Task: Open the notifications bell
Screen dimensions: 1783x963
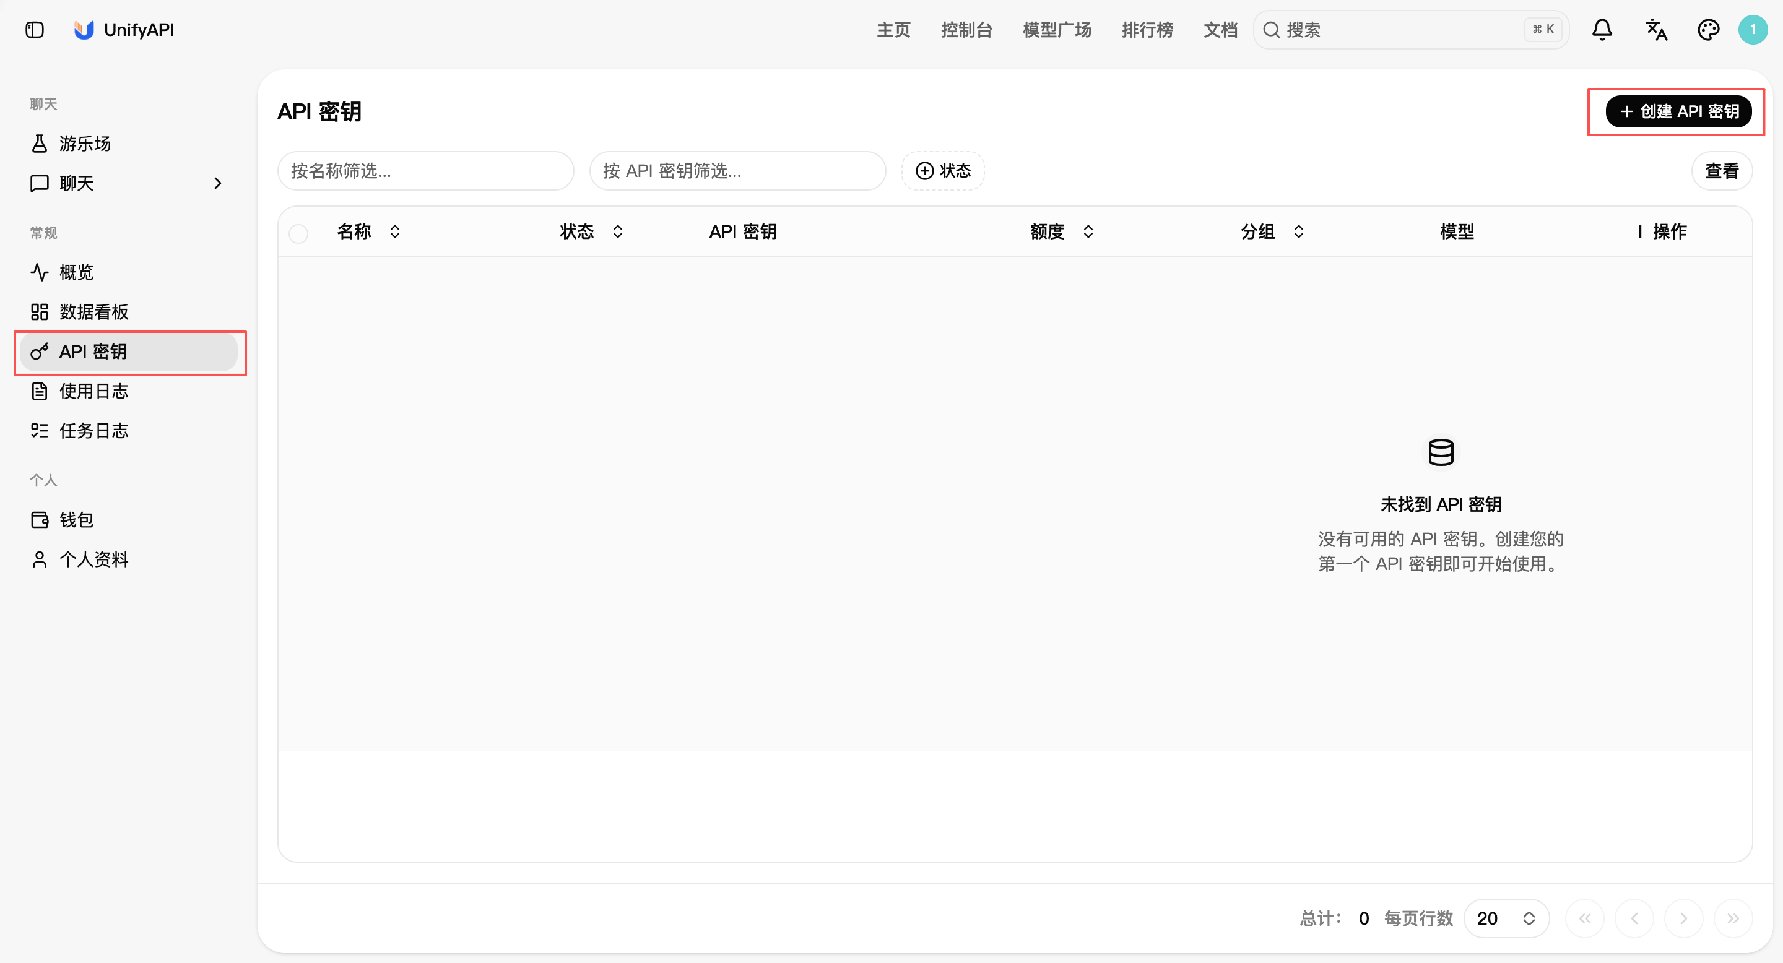Action: (1602, 30)
